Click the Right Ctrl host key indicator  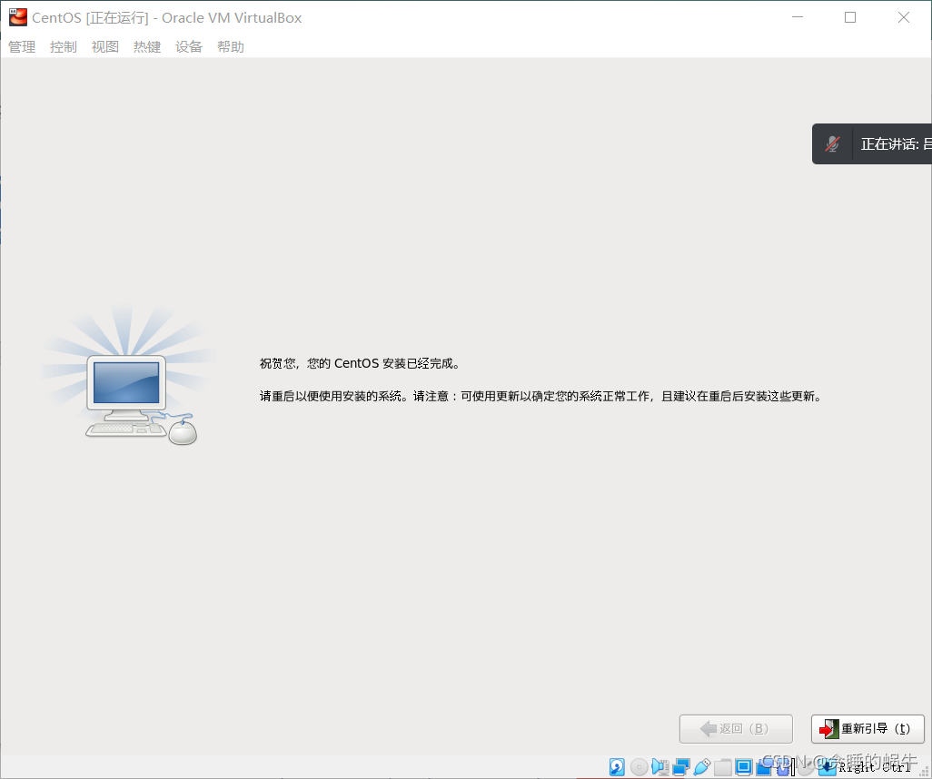(875, 768)
